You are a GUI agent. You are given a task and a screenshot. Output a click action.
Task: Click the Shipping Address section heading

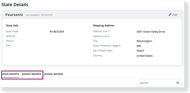pos(104,25)
